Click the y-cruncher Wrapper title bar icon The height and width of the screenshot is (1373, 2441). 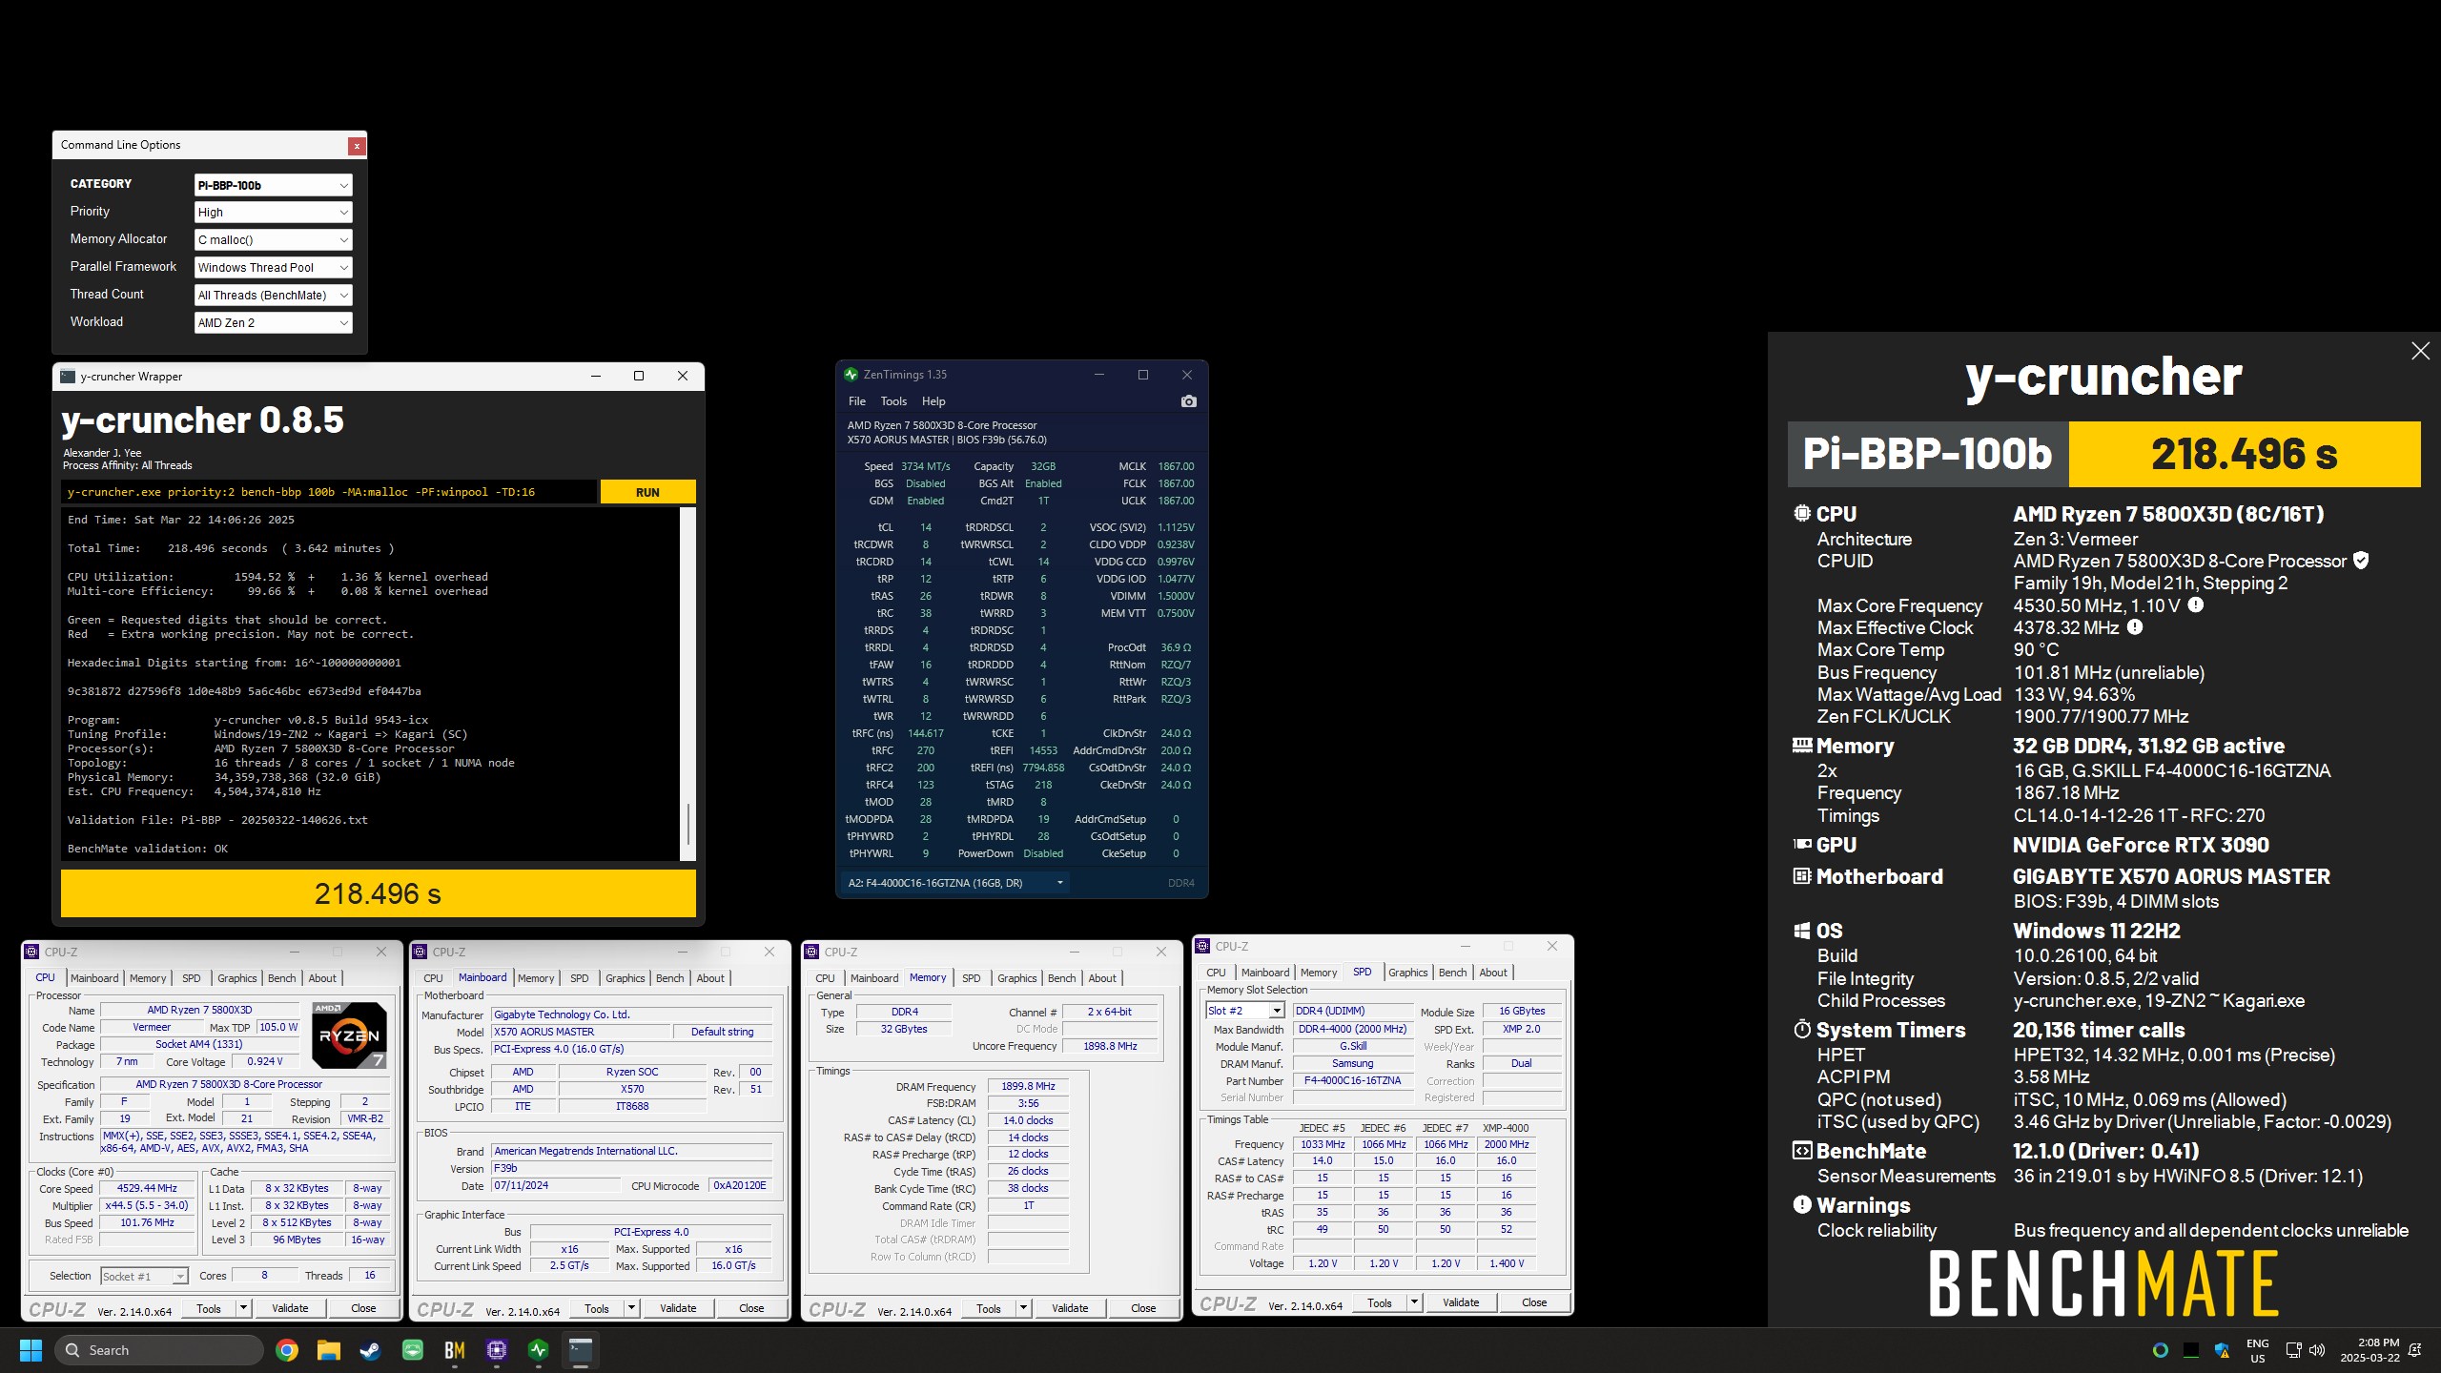67,377
